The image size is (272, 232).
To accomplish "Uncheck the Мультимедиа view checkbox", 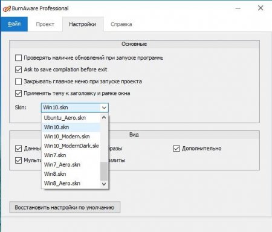I will tap(18, 160).
